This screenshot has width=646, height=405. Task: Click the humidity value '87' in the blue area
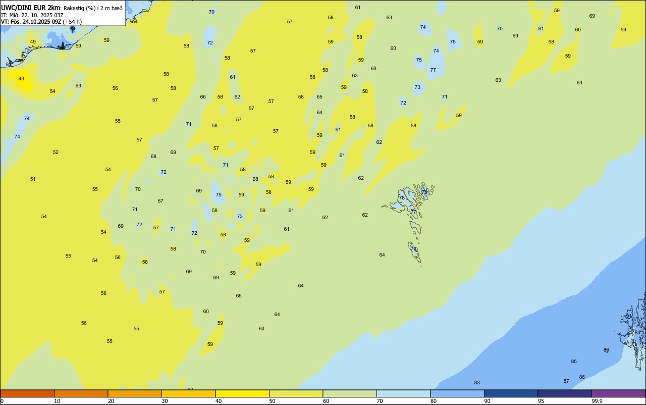click(566, 381)
